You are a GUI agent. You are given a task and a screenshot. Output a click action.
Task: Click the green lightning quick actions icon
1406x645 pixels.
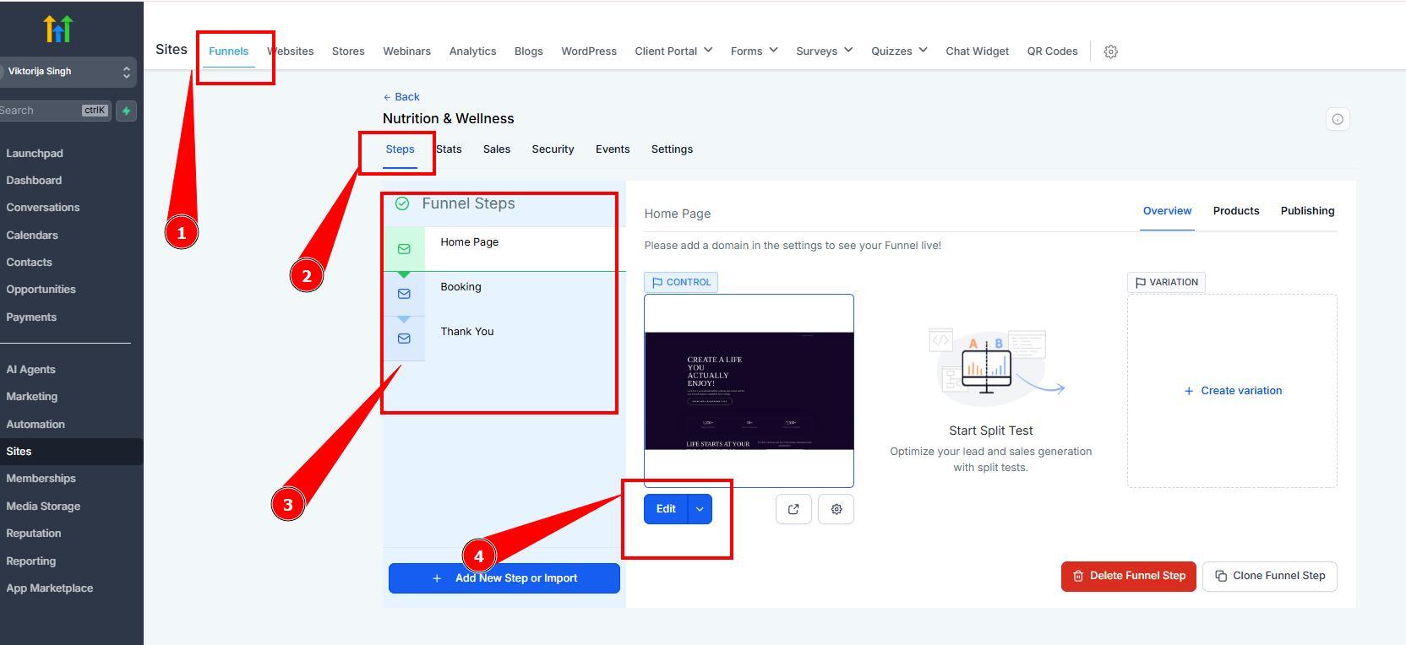pos(126,111)
